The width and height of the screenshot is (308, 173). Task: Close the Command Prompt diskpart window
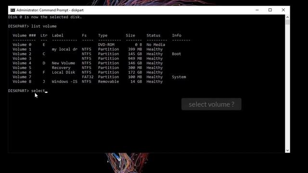coord(283,10)
